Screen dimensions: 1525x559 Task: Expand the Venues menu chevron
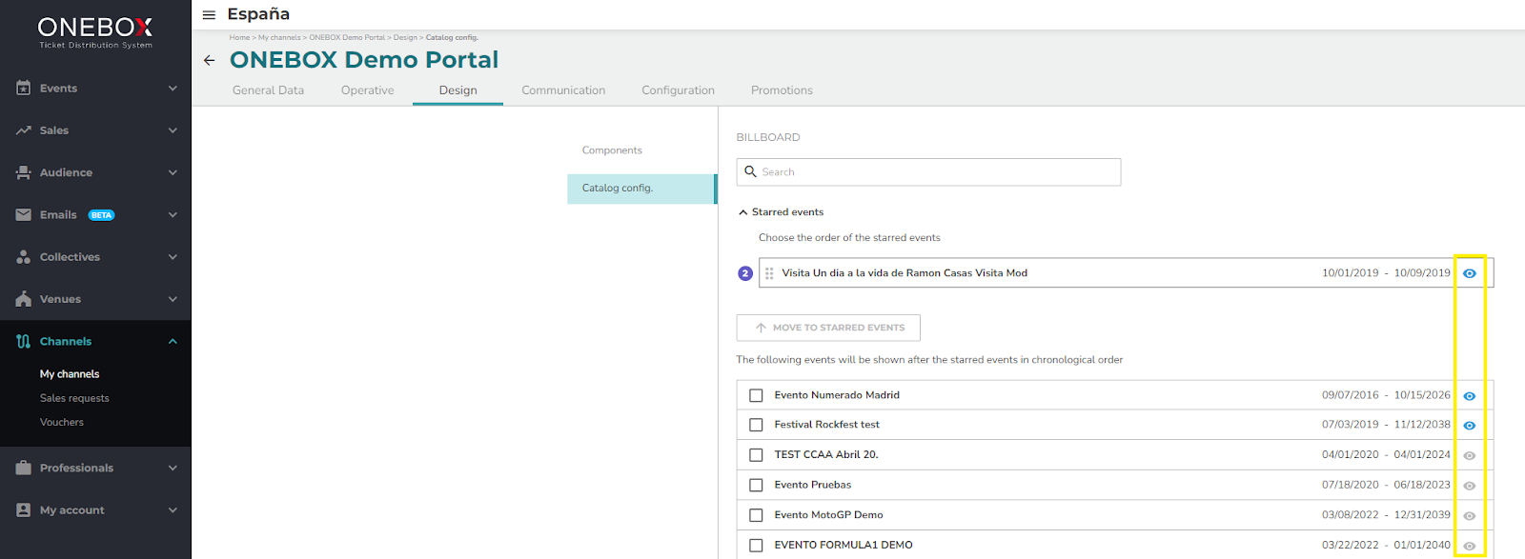point(173,299)
